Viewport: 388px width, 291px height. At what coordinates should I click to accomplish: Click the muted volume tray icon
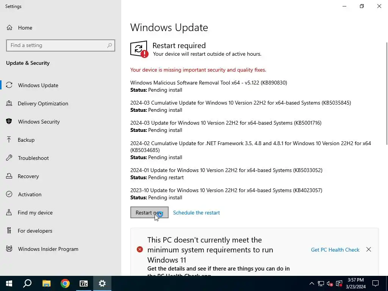330,283
